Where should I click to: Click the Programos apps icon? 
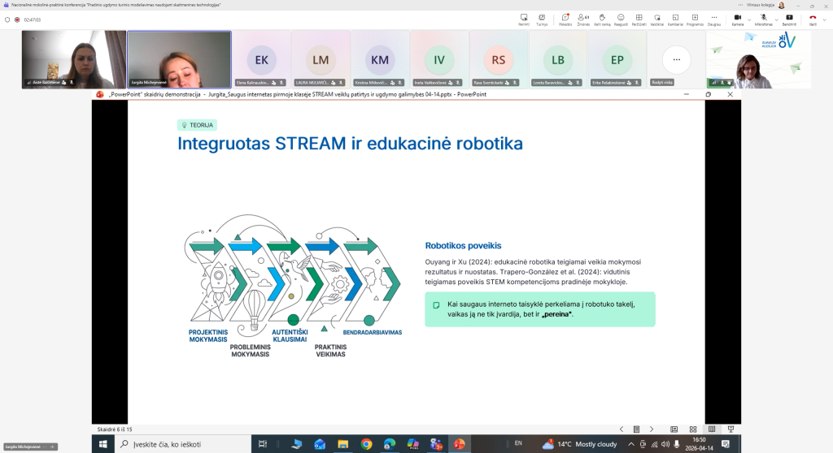coord(695,18)
